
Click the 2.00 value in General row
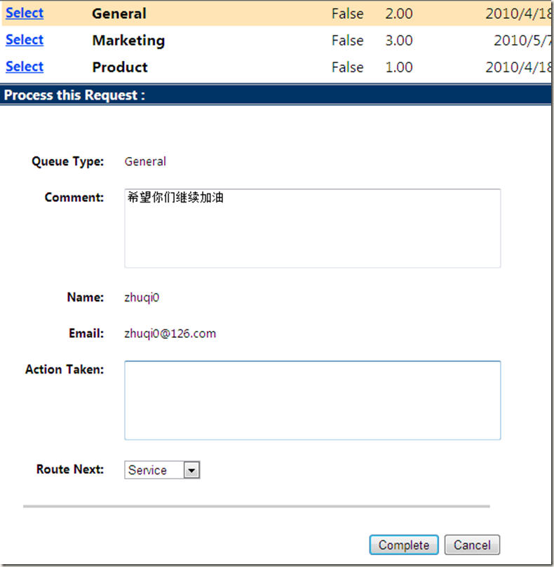pos(399,14)
